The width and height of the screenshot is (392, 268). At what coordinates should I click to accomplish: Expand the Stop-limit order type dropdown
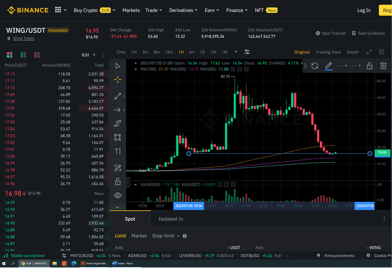178,236
